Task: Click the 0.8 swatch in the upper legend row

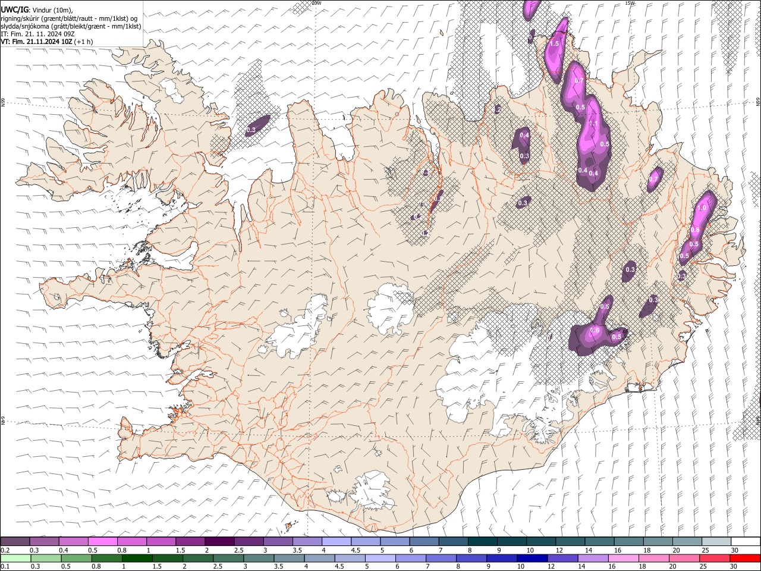Action: pyautogui.click(x=131, y=541)
